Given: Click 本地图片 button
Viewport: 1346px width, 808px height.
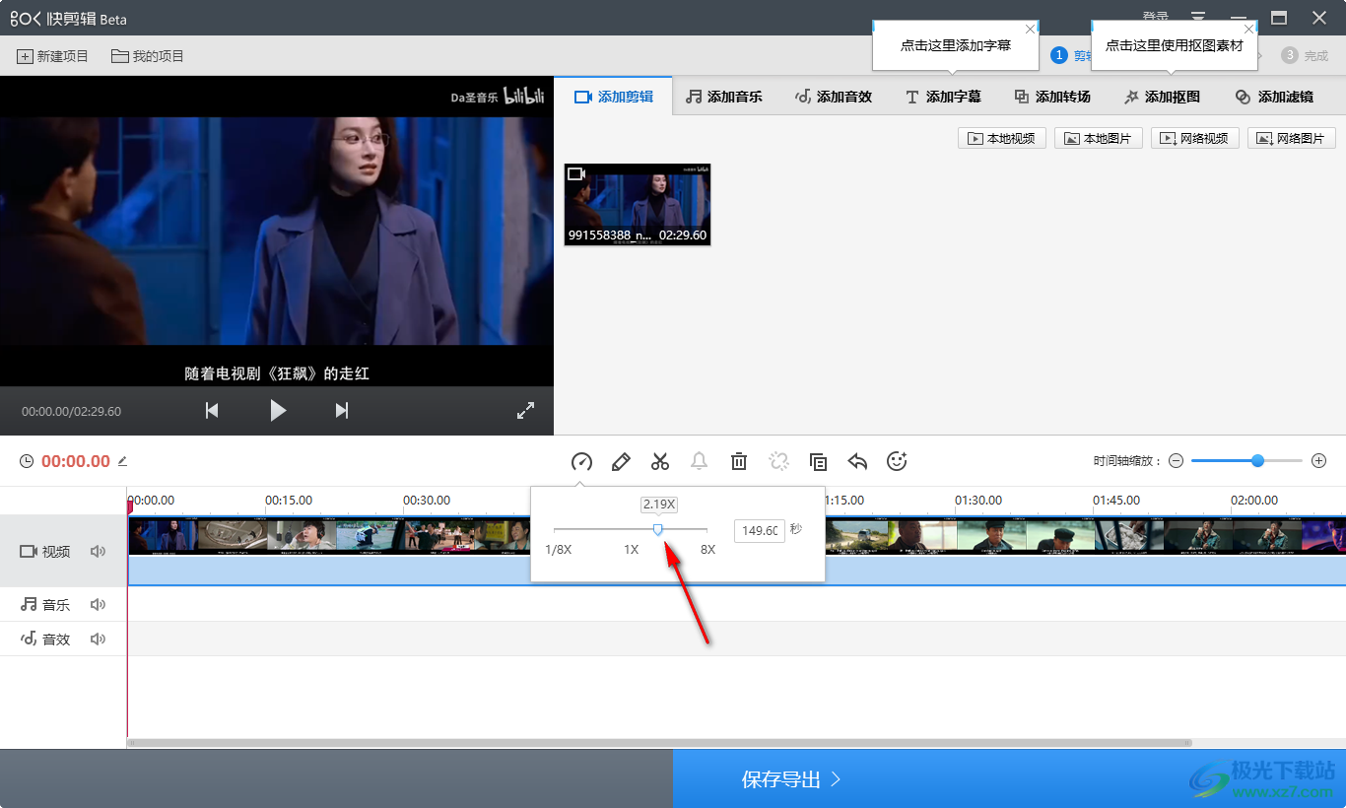Looking at the screenshot, I should [1099, 139].
